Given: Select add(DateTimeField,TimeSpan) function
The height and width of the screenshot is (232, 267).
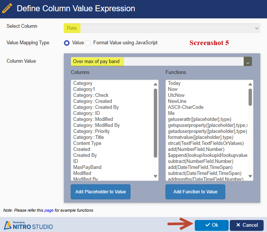Looking at the screenshot, I should [x=200, y=167].
